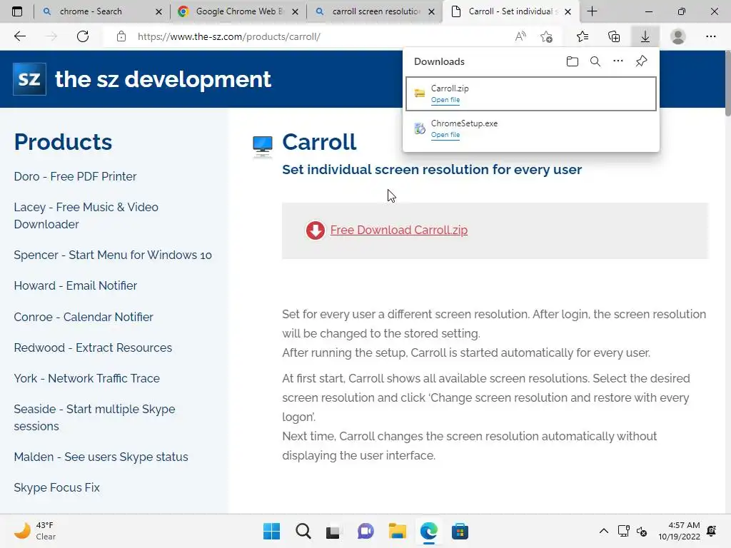Open Windows Start button

(271, 531)
